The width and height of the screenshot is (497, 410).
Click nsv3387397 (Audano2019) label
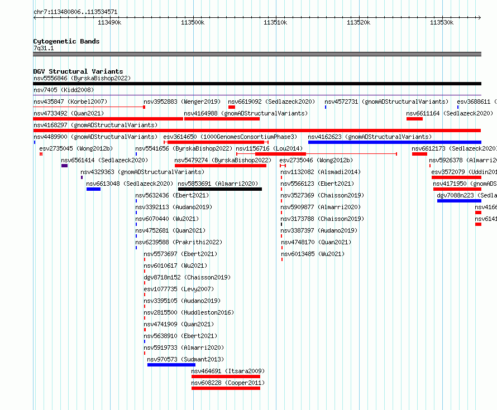pos(319,230)
